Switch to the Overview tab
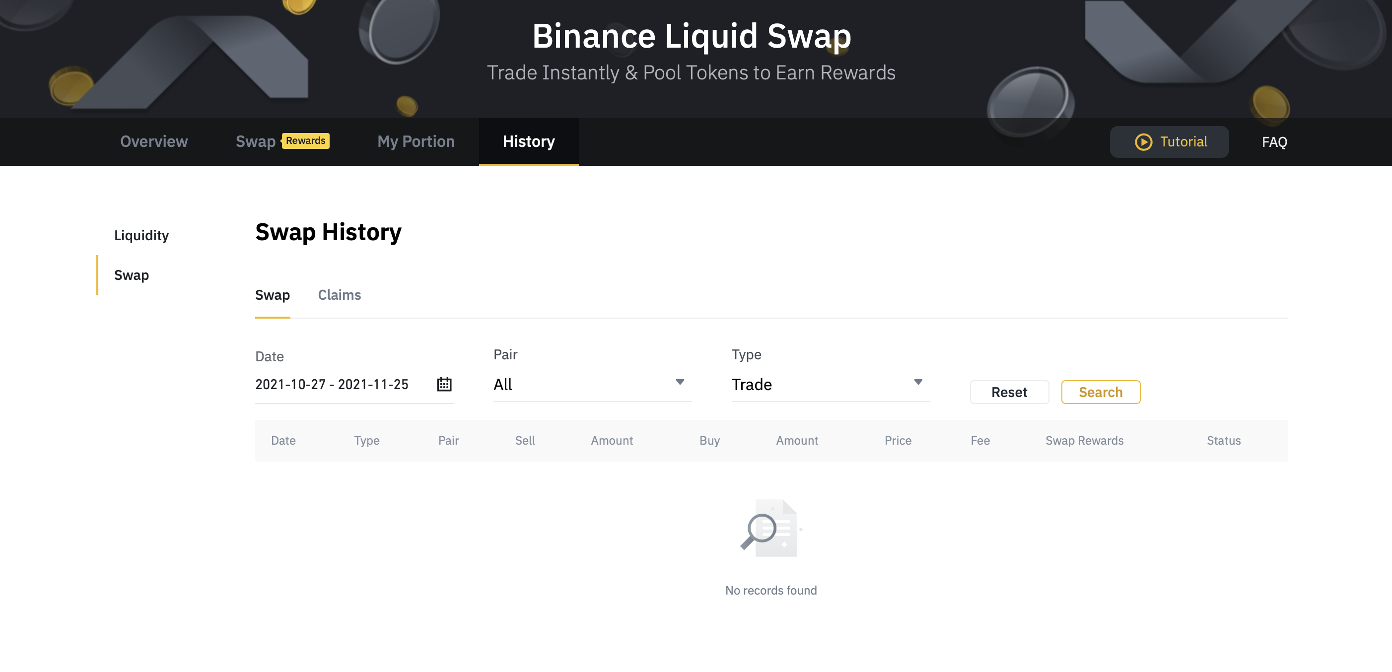This screenshot has height=672, width=1392. click(154, 141)
